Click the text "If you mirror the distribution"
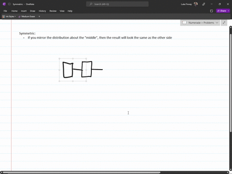 pyautogui.click(x=48, y=38)
